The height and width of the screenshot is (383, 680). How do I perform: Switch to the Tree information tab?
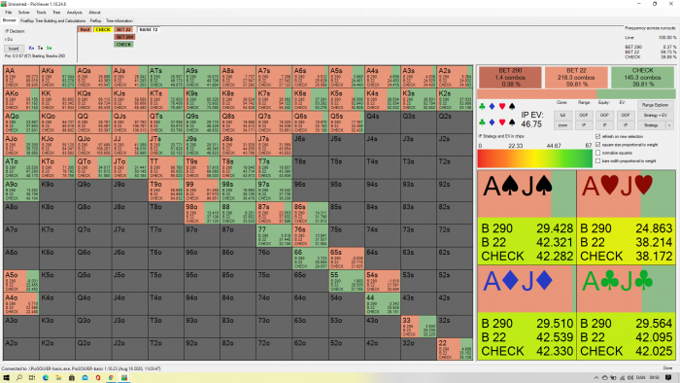tap(119, 20)
